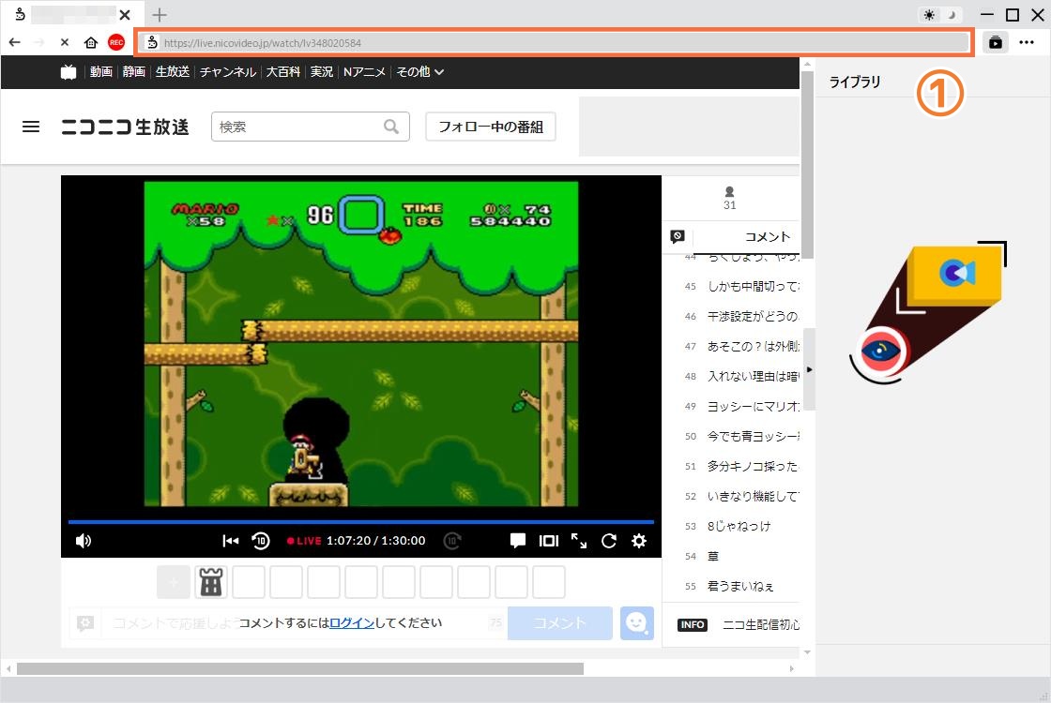1051x703 pixels.
Task: Jump to the LIVE position
Action: coord(304,541)
